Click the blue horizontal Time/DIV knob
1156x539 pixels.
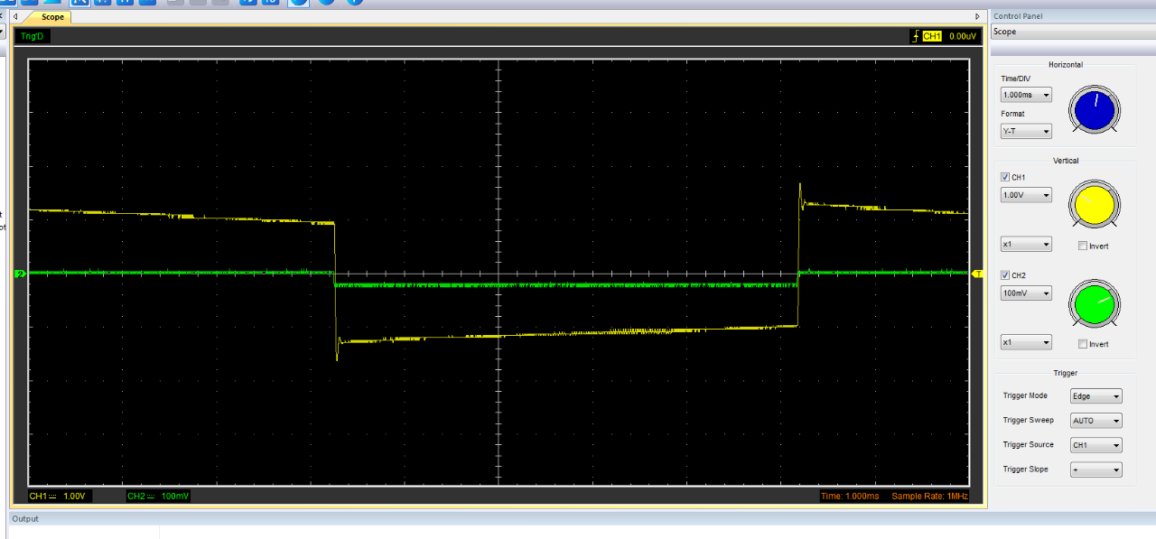pos(1094,111)
